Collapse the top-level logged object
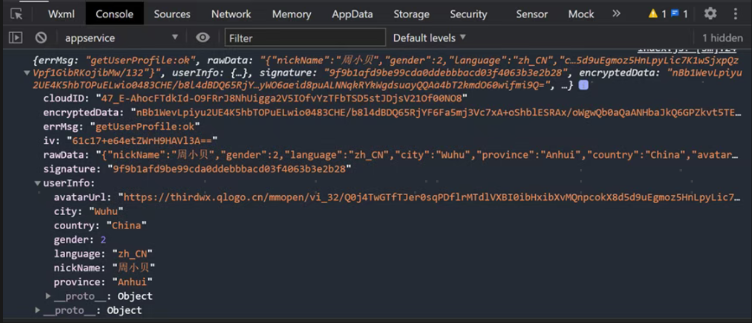The width and height of the screenshot is (752, 323). point(27,73)
